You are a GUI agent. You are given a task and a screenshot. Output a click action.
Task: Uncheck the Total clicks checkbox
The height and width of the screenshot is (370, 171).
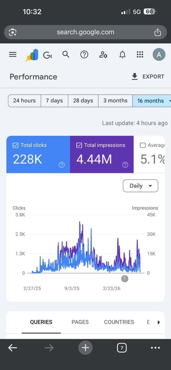click(x=15, y=145)
